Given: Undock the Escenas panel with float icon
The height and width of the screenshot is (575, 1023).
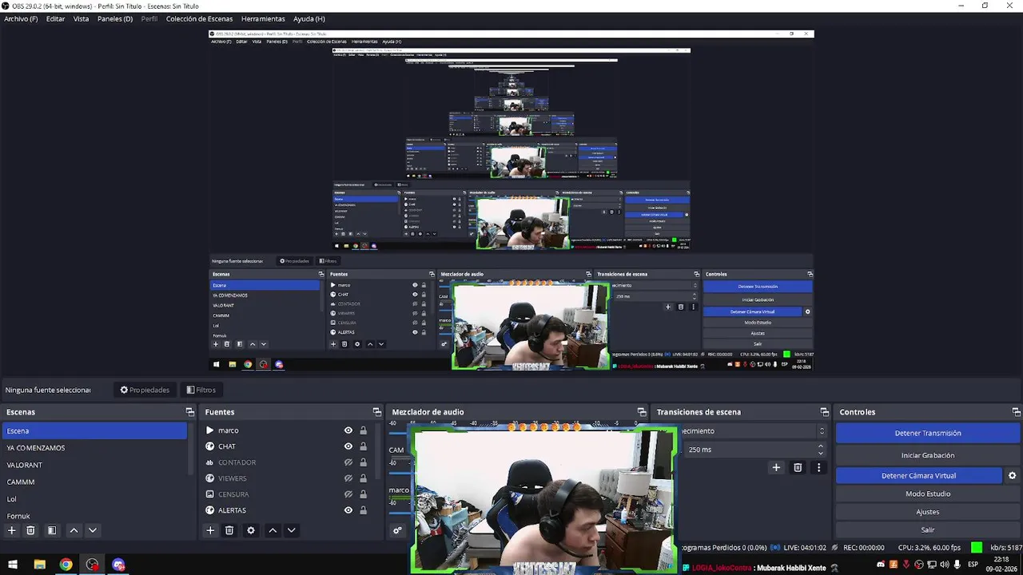Looking at the screenshot, I should point(190,412).
